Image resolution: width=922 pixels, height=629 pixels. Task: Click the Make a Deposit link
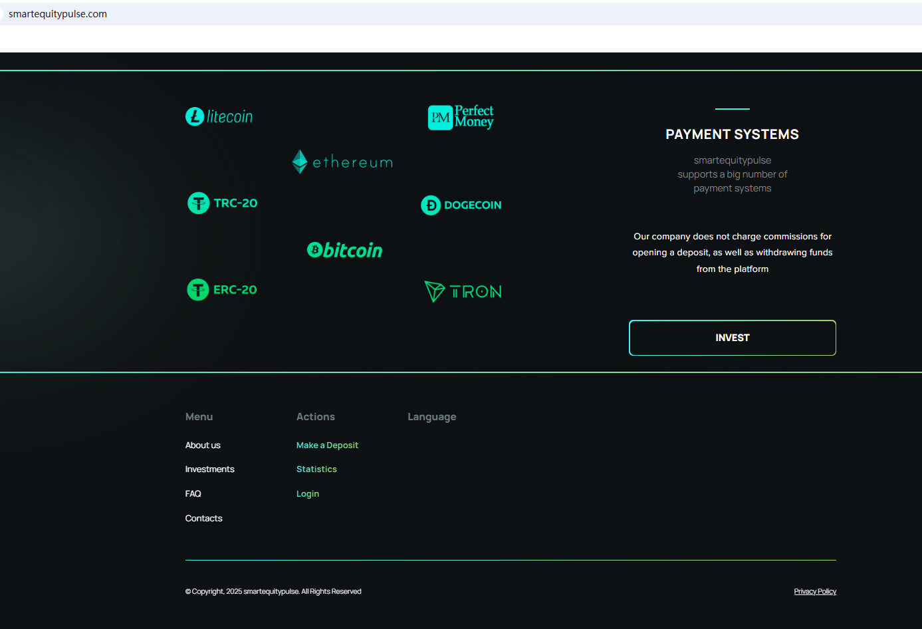tap(327, 445)
